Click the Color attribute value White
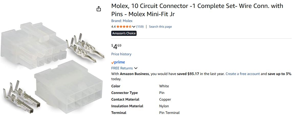The height and width of the screenshot is (117, 298). click(x=164, y=86)
